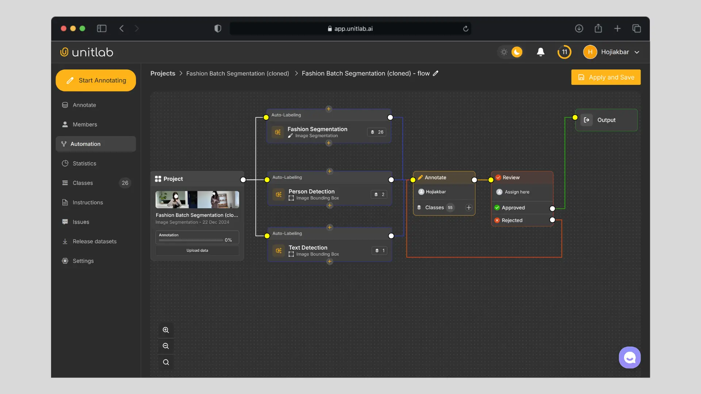
Task: Click the zoom in canvas icon
Action: 166,330
